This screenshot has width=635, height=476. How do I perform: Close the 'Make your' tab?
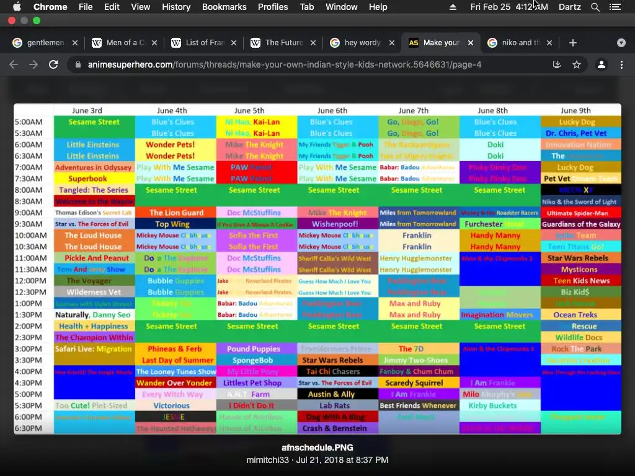[471, 43]
